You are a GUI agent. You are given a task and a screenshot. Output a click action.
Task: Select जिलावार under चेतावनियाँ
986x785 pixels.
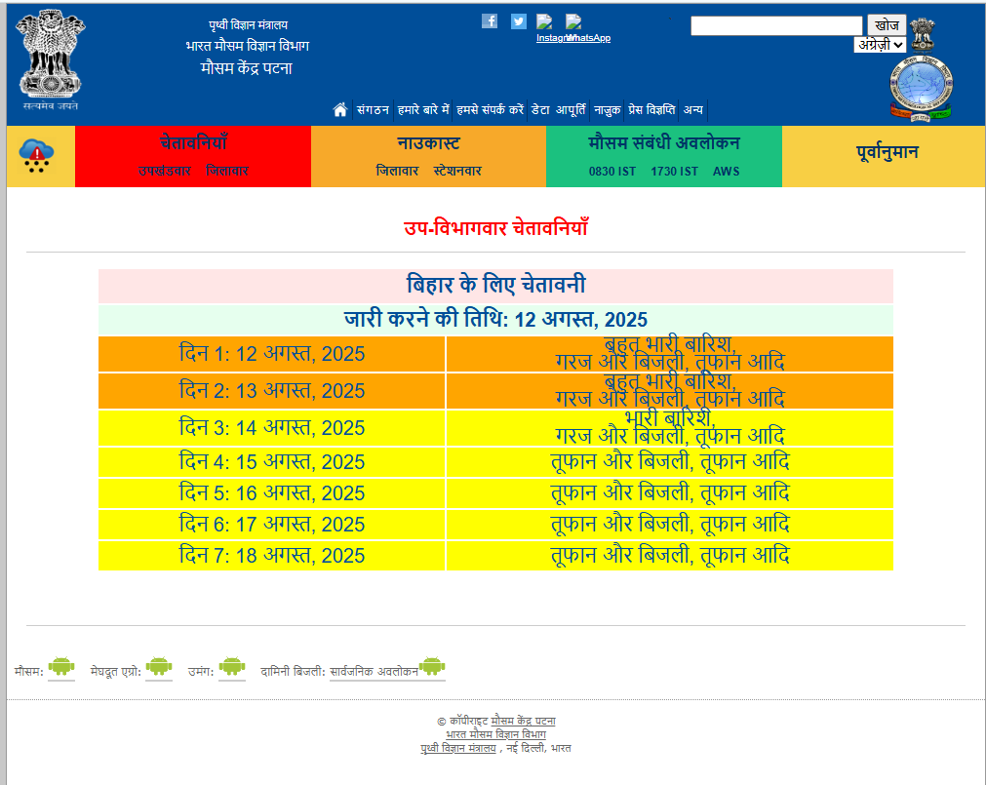227,171
